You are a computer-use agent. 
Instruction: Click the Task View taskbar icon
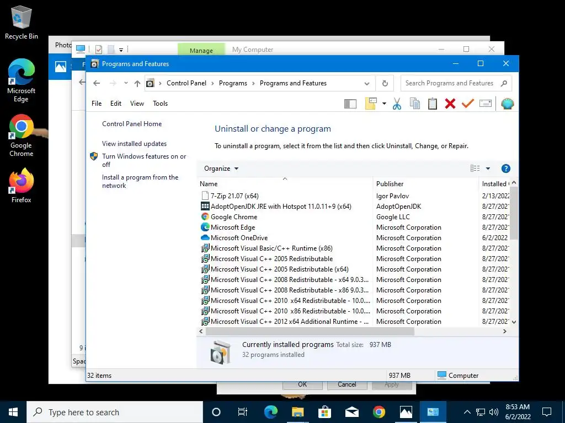pyautogui.click(x=243, y=412)
